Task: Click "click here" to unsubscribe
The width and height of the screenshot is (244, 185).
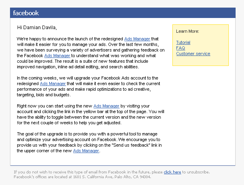Action: click(172, 172)
